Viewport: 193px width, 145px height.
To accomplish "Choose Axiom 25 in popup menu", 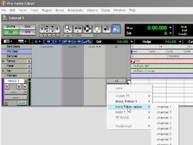I will click(129, 96).
